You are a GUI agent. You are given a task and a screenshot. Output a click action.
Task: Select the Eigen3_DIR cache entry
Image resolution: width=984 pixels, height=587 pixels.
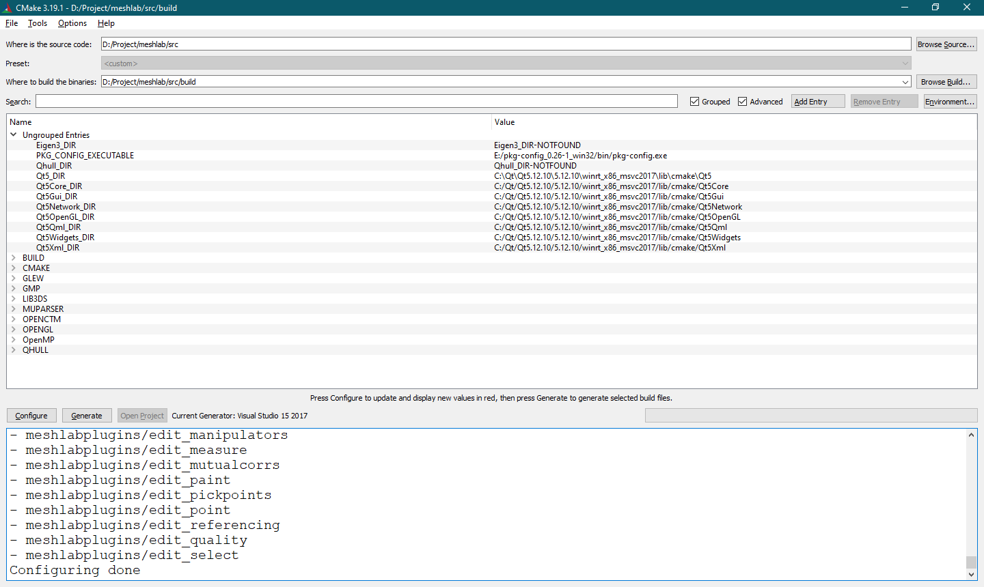tap(56, 145)
